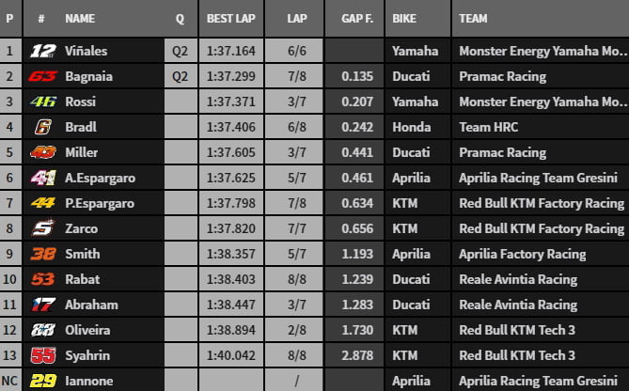Click team name Team HRC
629x391 pixels.
tap(488, 127)
